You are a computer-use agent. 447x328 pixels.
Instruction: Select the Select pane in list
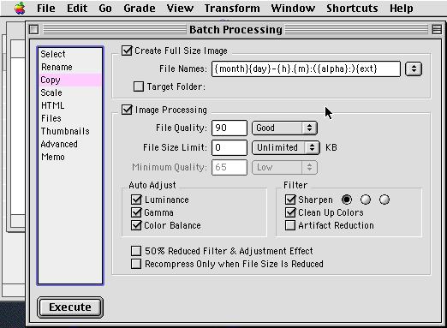coord(70,54)
